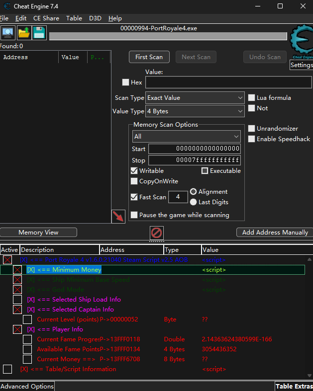This screenshot has height=391, width=313.
Task: Open Memory View
Action: point(38,233)
